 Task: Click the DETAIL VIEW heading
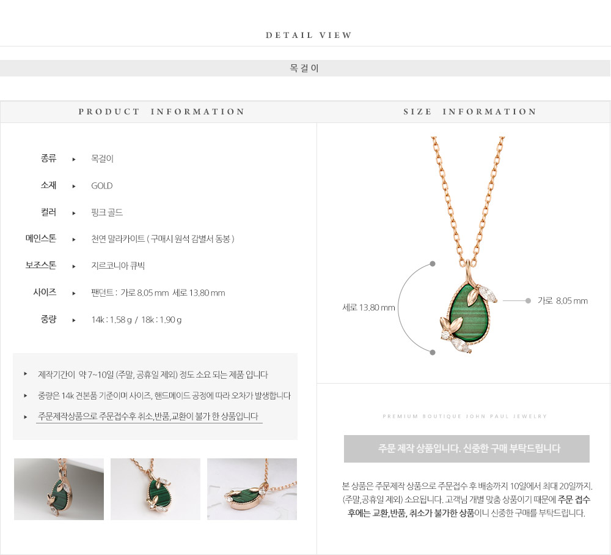click(309, 35)
